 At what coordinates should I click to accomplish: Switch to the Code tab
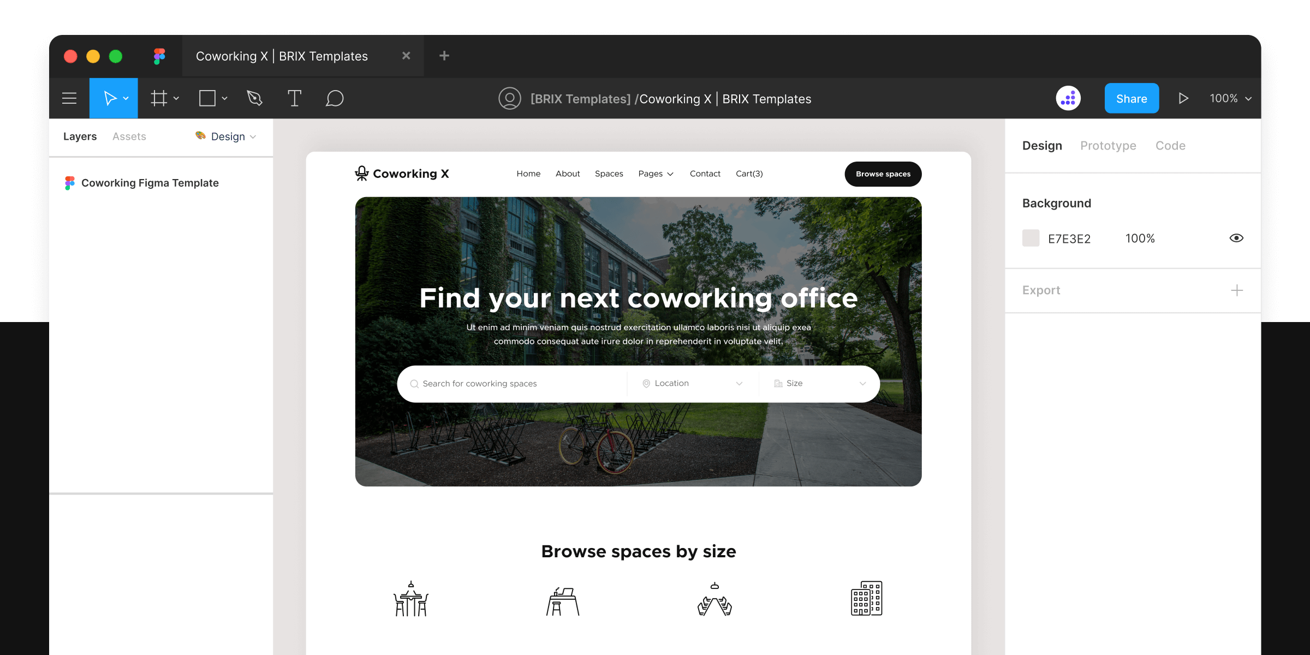click(x=1170, y=145)
